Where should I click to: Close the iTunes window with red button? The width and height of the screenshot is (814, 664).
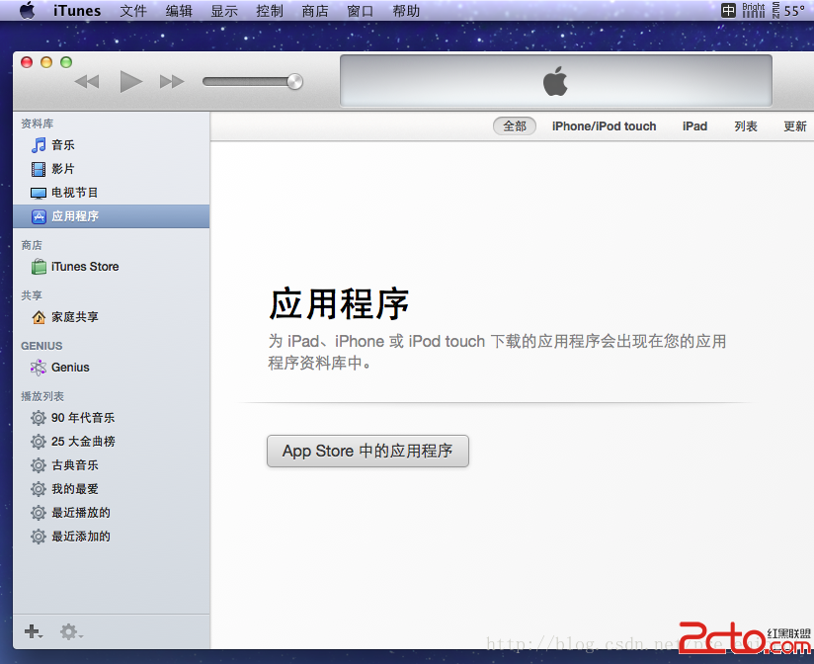pyautogui.click(x=27, y=62)
